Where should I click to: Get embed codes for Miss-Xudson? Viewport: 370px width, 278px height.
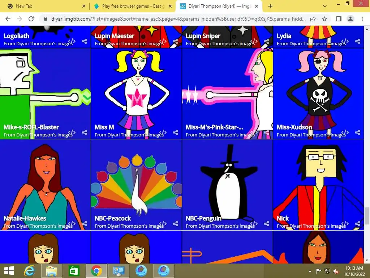click(345, 132)
